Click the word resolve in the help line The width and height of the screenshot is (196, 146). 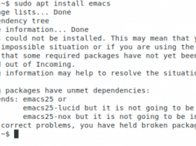point(126,73)
